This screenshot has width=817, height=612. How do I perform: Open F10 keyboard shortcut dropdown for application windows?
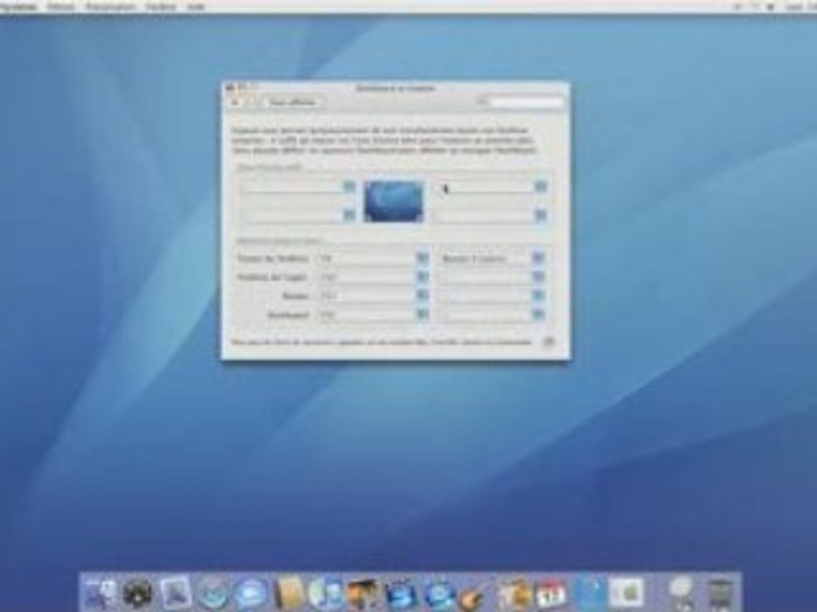373,277
